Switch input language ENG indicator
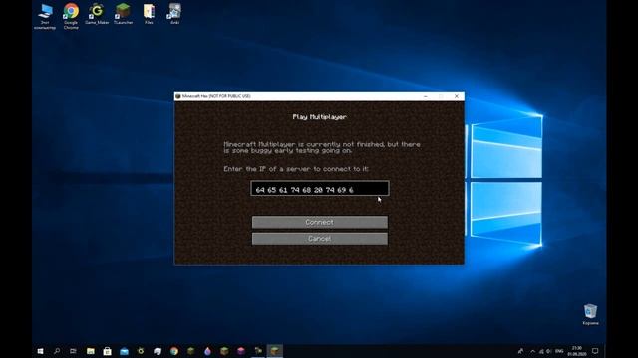This screenshot has height=358, width=638. (559, 351)
